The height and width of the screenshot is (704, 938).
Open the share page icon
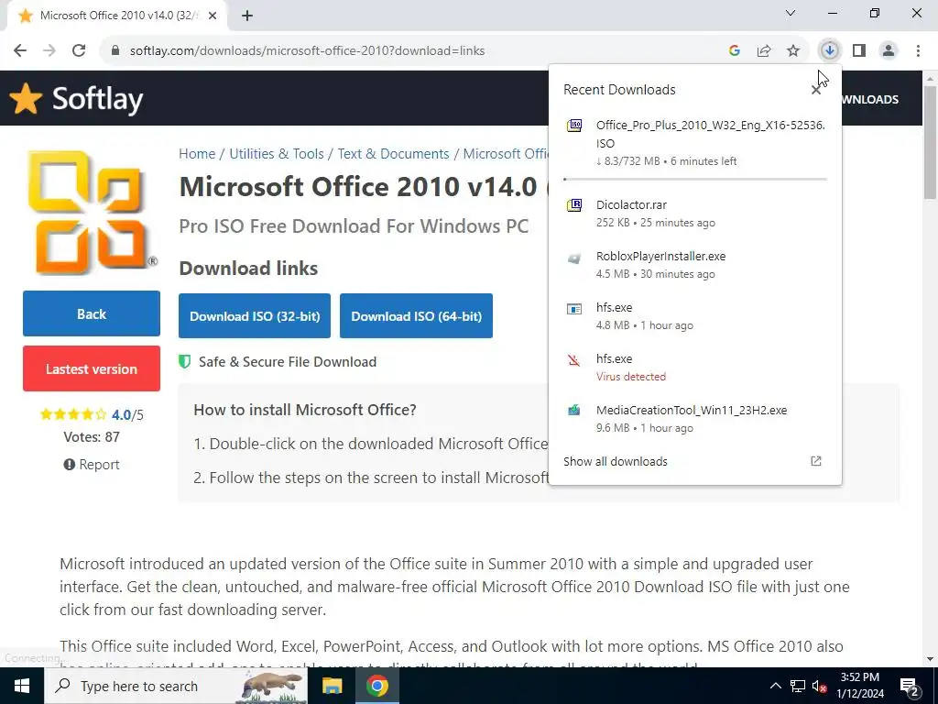[764, 51]
